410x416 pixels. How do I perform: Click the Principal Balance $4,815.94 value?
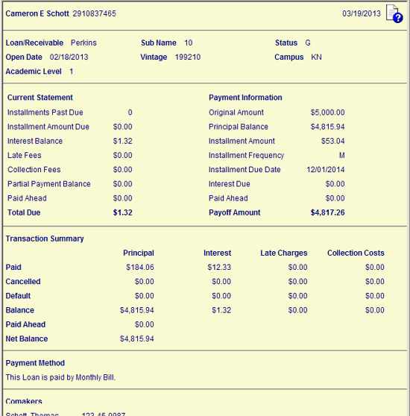(x=327, y=127)
